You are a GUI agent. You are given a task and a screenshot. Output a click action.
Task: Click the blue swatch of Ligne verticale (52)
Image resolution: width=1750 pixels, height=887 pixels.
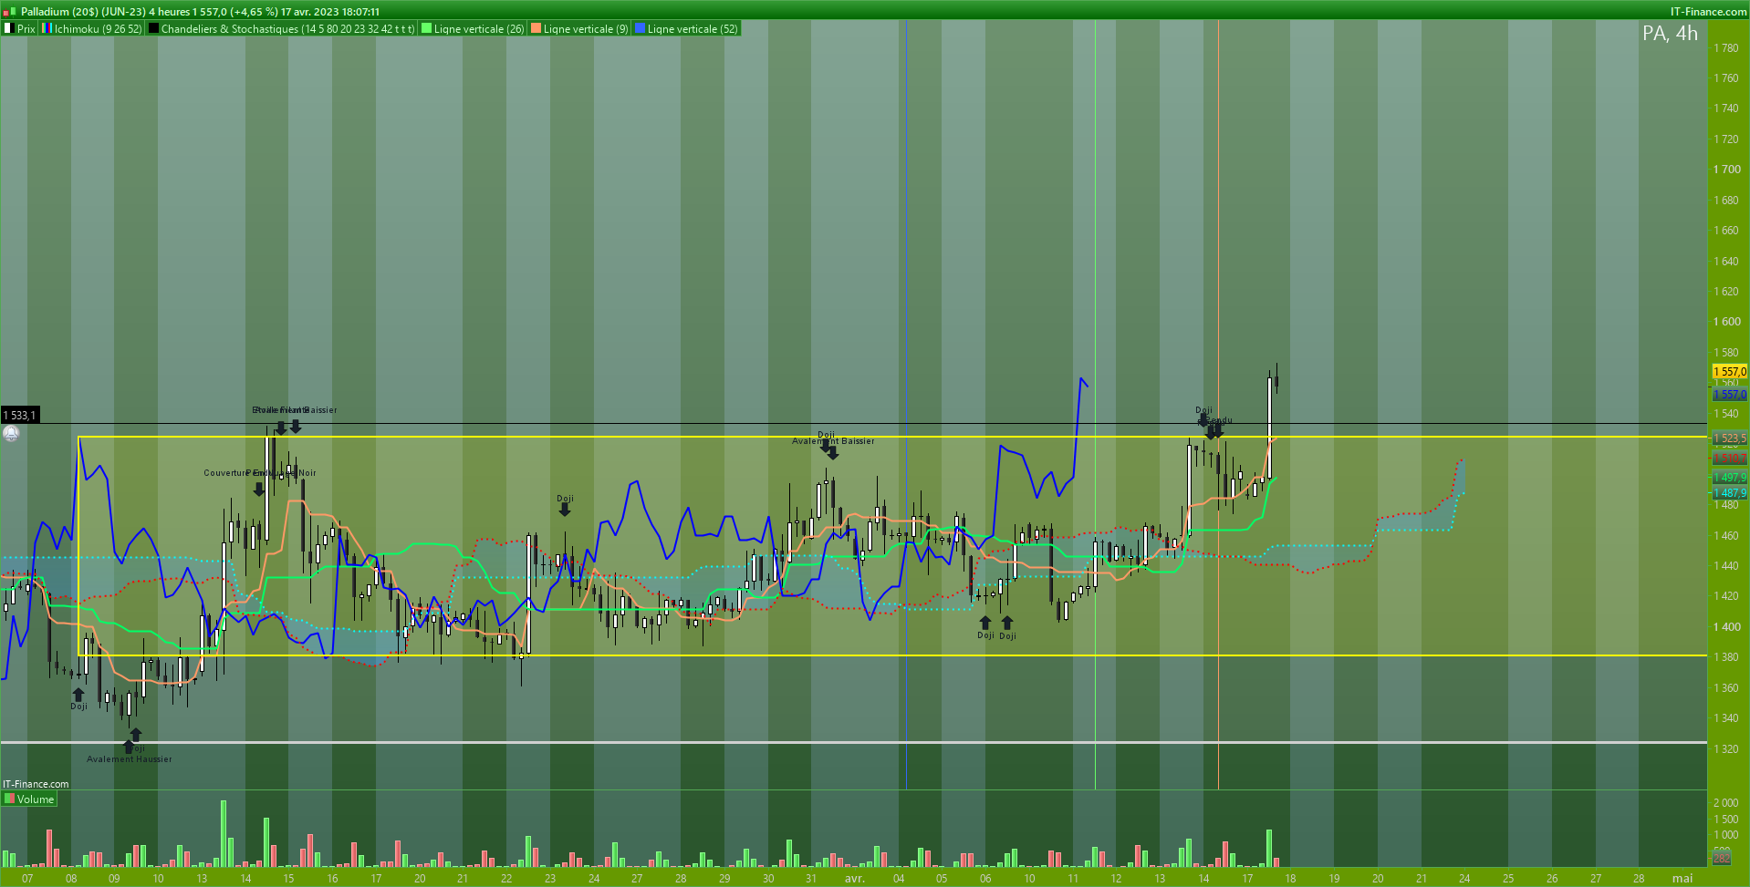pyautogui.click(x=640, y=29)
